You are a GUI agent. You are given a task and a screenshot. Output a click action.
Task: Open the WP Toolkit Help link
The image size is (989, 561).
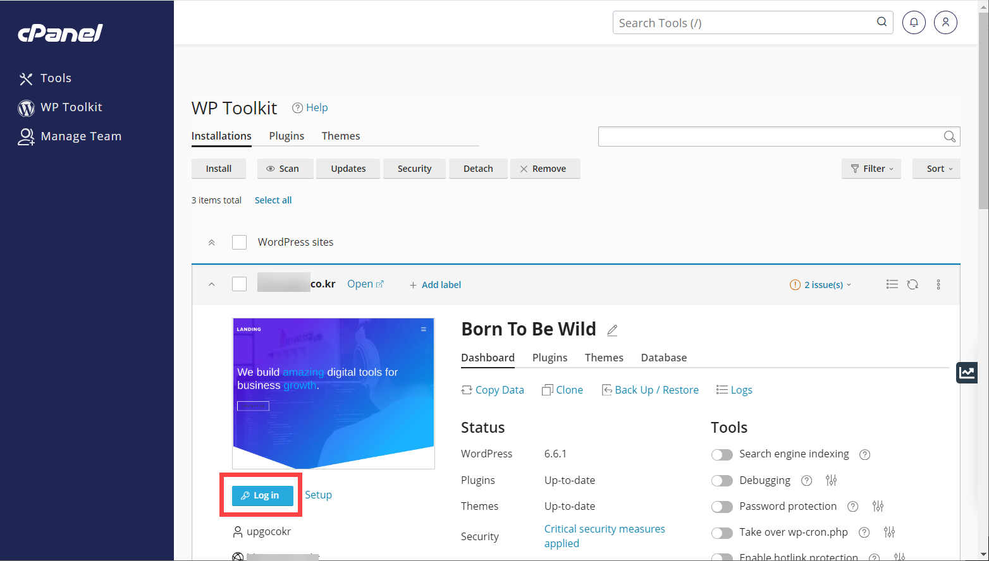click(310, 107)
